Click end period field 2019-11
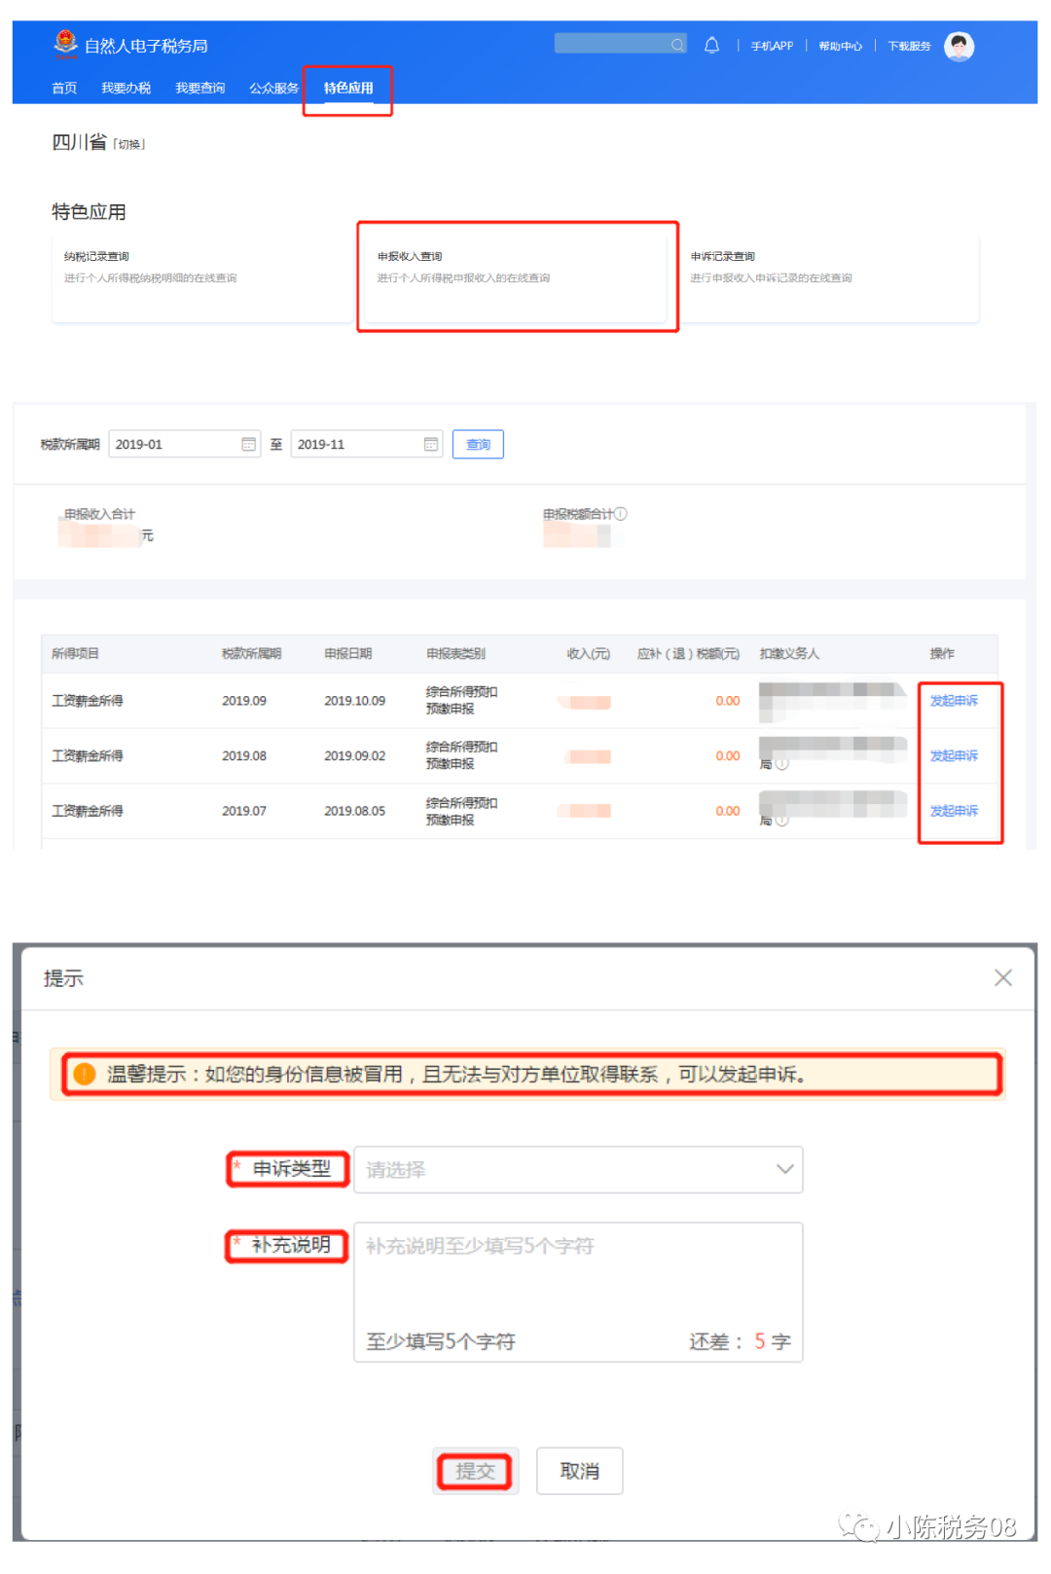 click(367, 444)
